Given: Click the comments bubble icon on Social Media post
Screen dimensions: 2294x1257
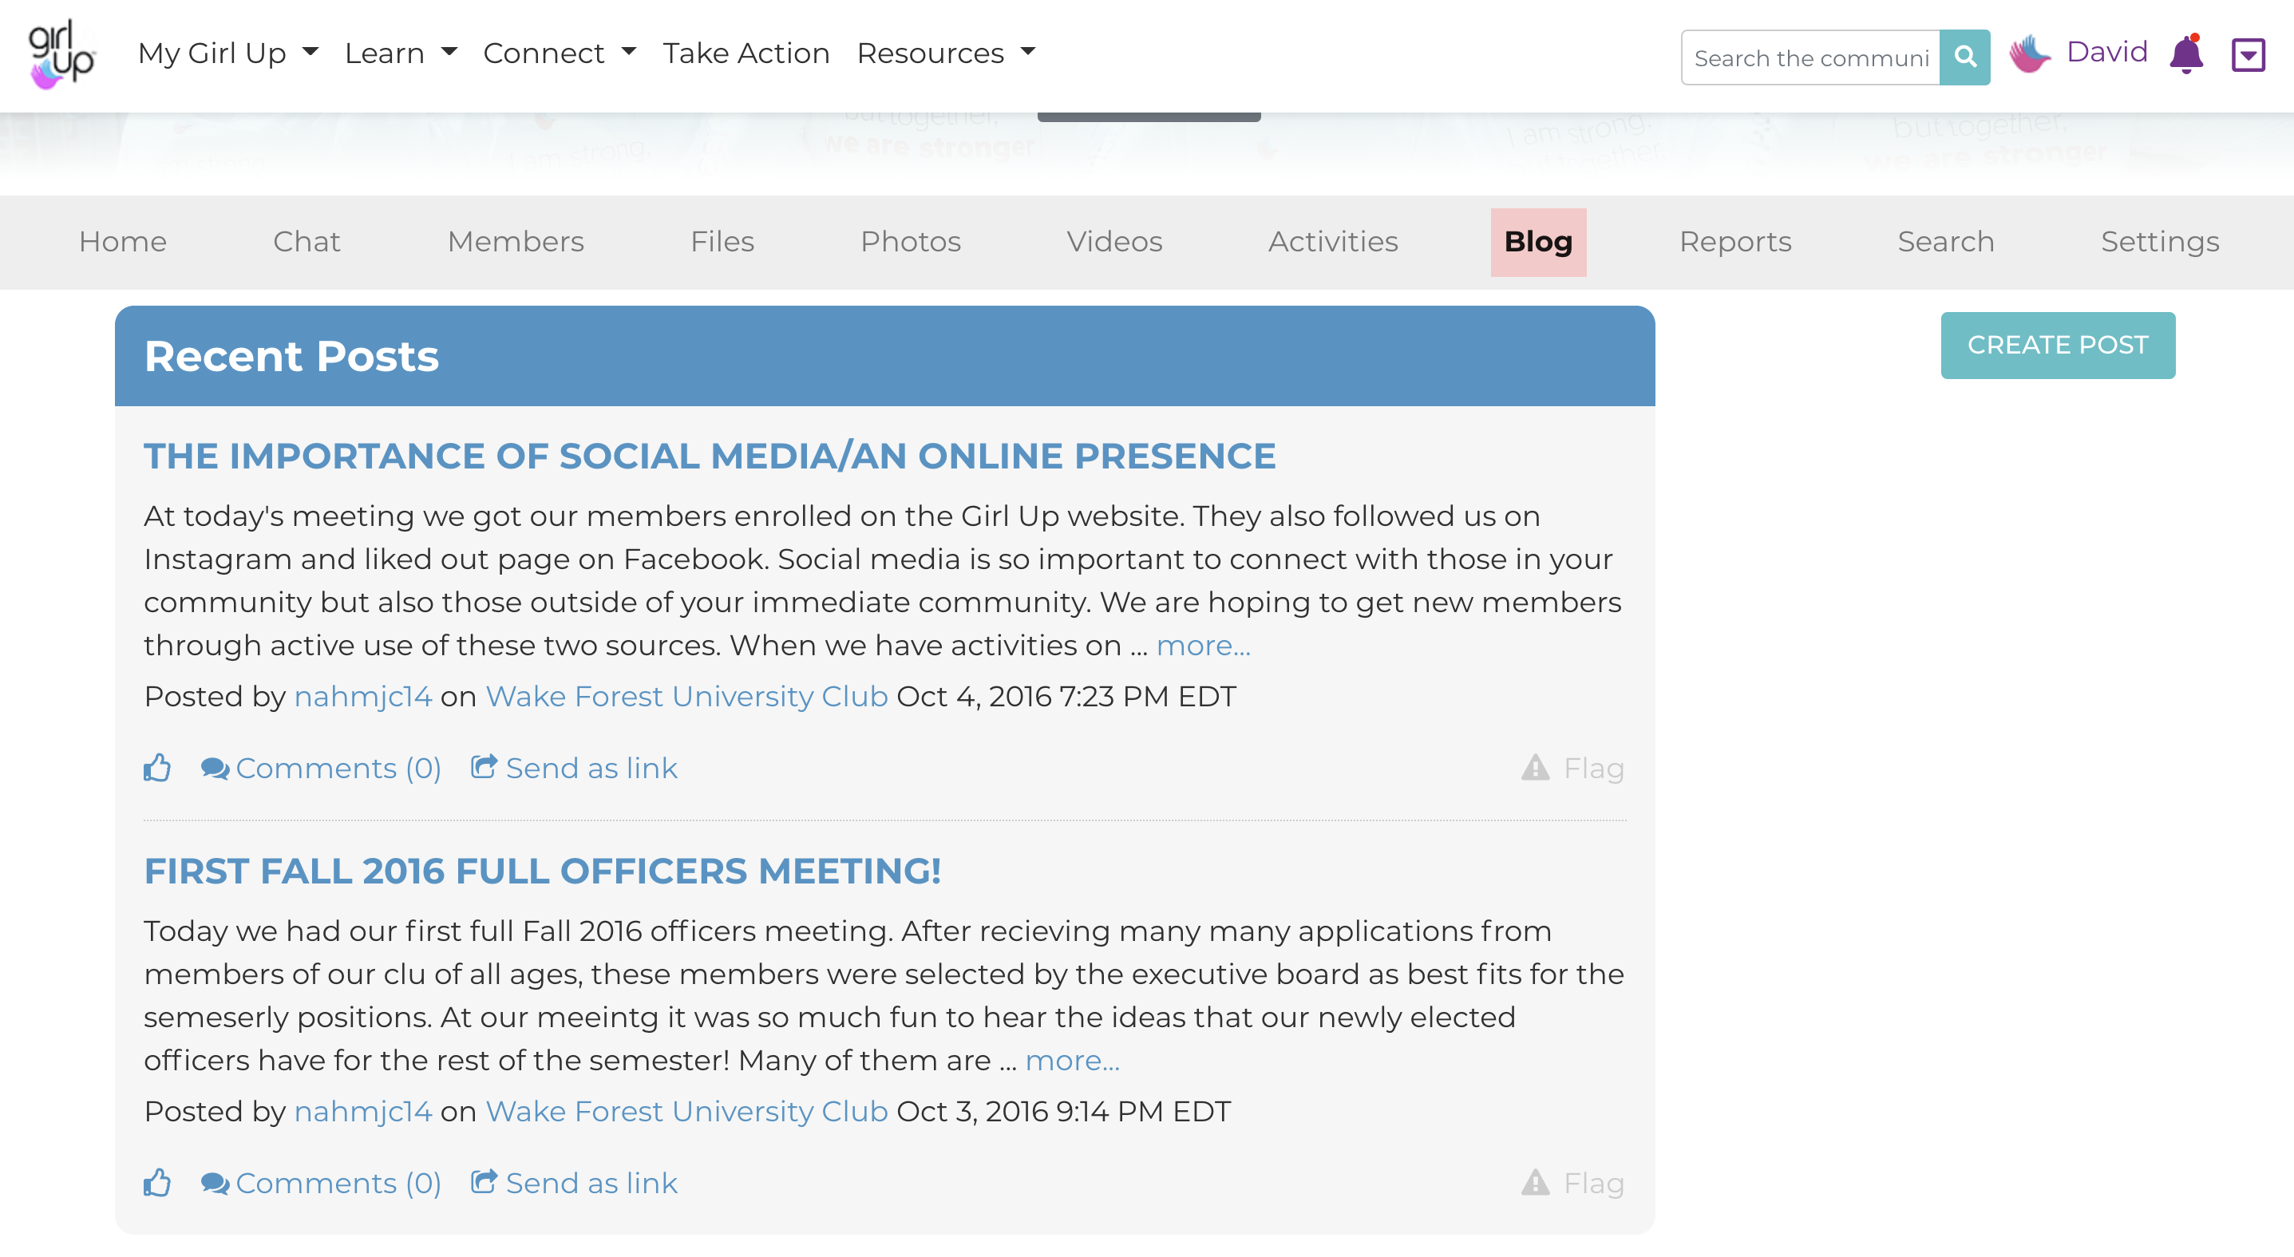Looking at the screenshot, I should click(x=216, y=769).
